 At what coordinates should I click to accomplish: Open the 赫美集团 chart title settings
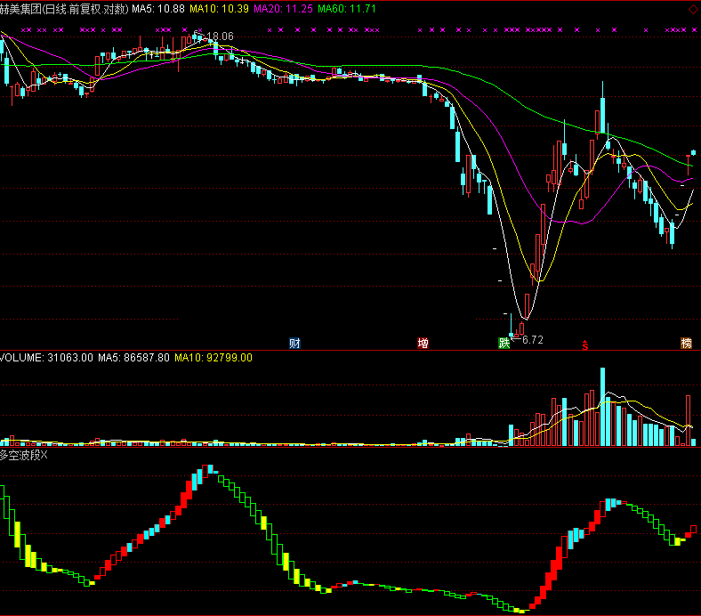[64, 8]
